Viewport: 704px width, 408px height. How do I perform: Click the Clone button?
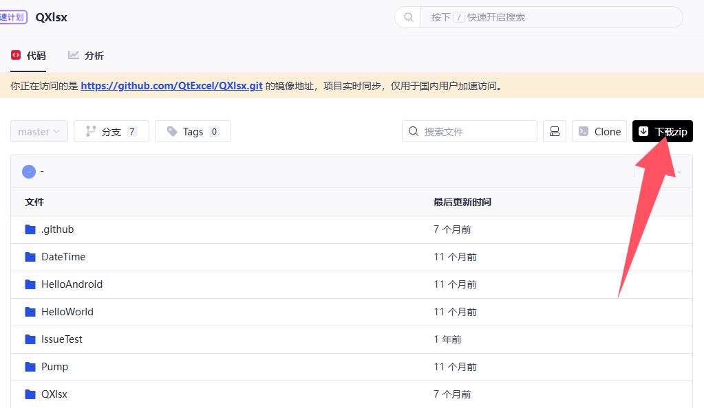(x=599, y=131)
